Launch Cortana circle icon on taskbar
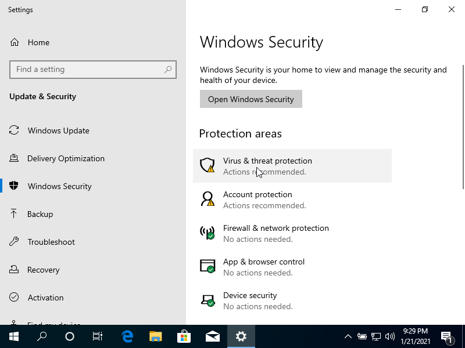Image resolution: width=465 pixels, height=348 pixels. [70, 336]
